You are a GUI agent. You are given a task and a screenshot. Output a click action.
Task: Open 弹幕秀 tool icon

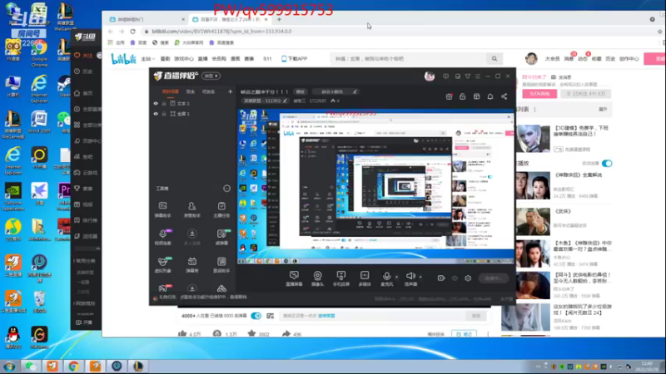(x=192, y=264)
